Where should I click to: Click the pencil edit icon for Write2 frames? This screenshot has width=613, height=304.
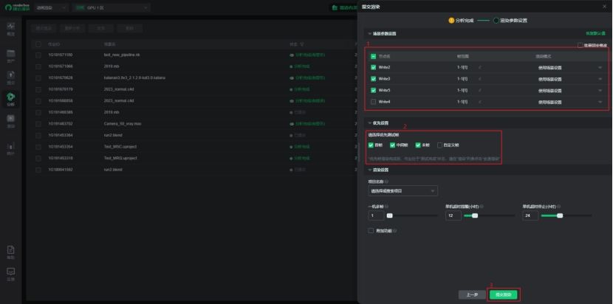(x=479, y=68)
